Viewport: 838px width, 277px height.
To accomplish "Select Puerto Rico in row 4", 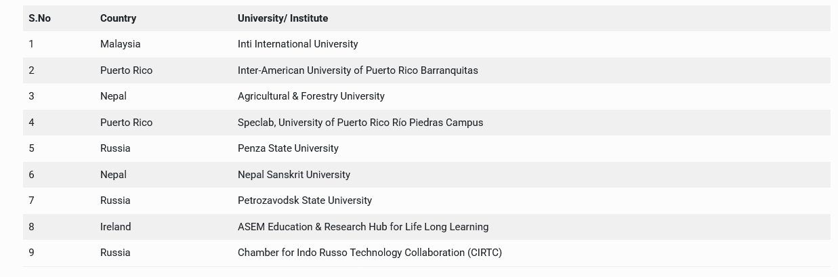I will 126,123.
